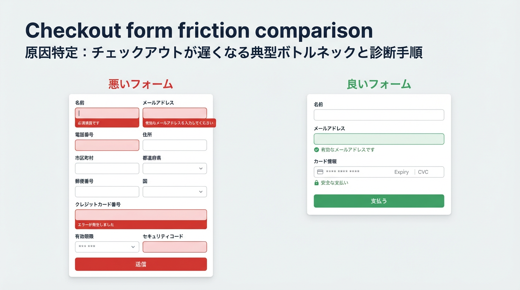The height and width of the screenshot is (290, 520).
Task: Click the red 送信 submit button
Action: [141, 264]
